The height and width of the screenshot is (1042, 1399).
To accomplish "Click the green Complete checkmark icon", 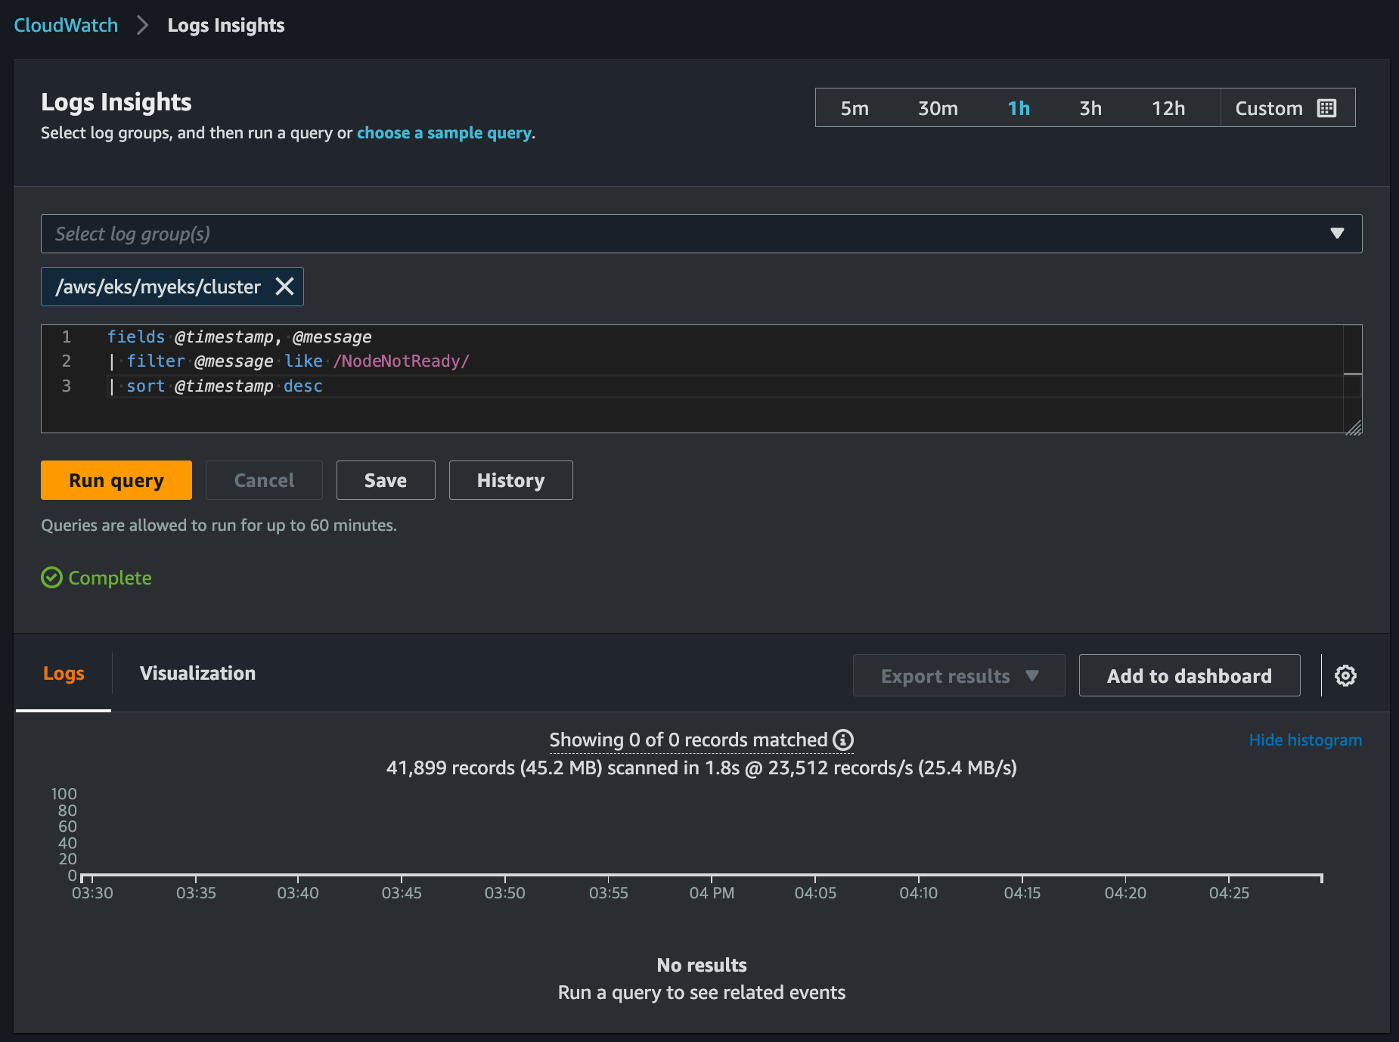I will (51, 578).
